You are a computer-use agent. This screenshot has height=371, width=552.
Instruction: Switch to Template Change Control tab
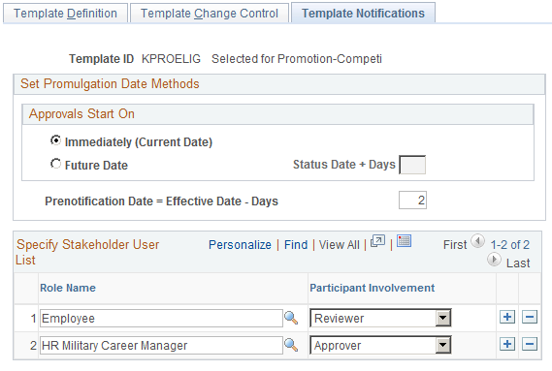210,13
